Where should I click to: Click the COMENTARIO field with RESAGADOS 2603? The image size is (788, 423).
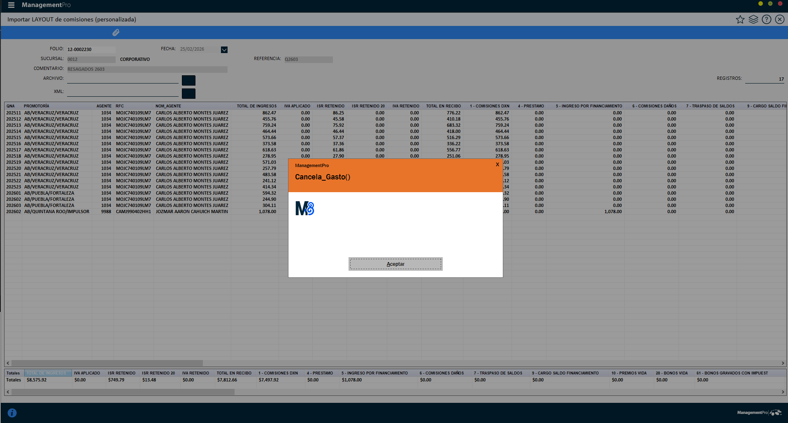pyautogui.click(x=147, y=69)
